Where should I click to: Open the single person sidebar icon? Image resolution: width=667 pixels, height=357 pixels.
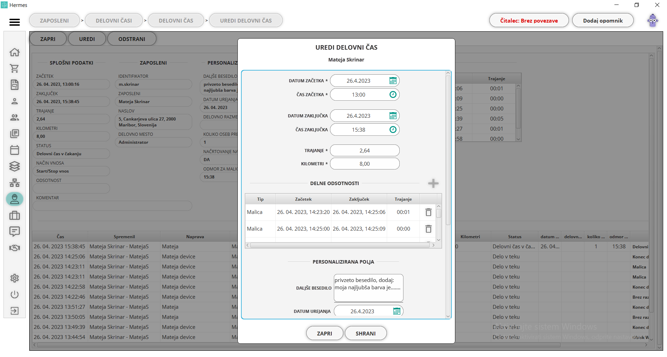pyautogui.click(x=15, y=101)
